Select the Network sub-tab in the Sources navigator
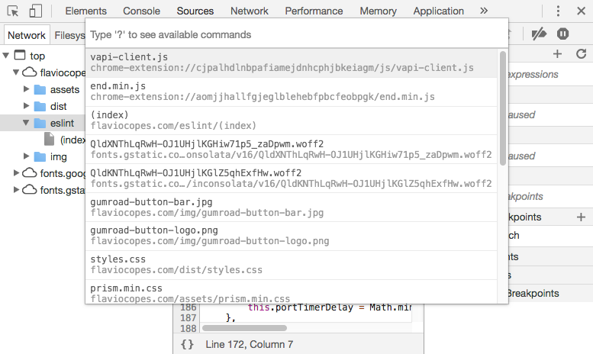 pos(27,35)
